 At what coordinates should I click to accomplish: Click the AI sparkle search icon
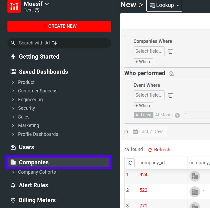pyautogui.click(x=55, y=43)
